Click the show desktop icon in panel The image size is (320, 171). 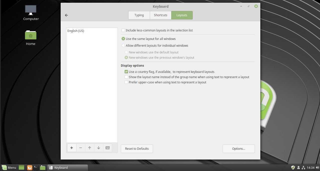pyautogui.click(x=21, y=168)
